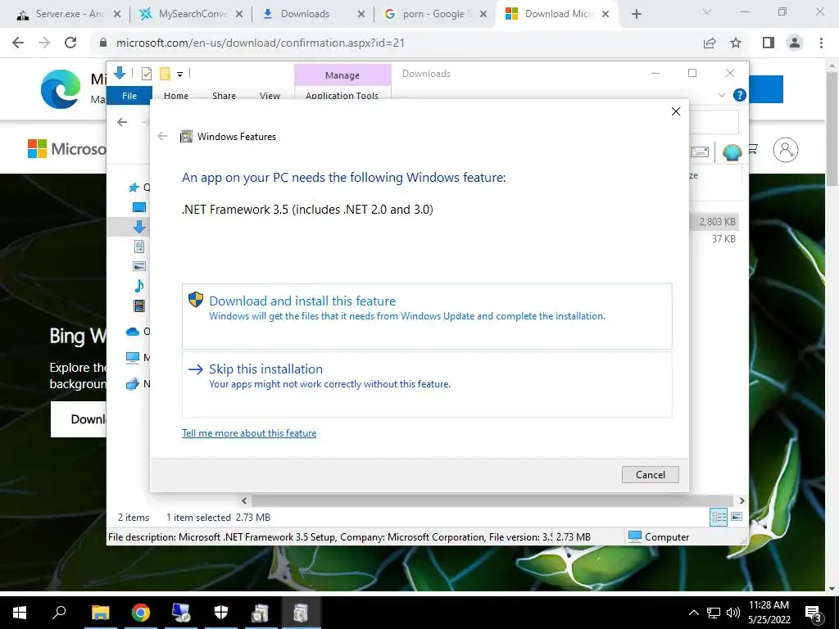Reload the Microsoft page
This screenshot has width=839, height=629.
tap(70, 43)
